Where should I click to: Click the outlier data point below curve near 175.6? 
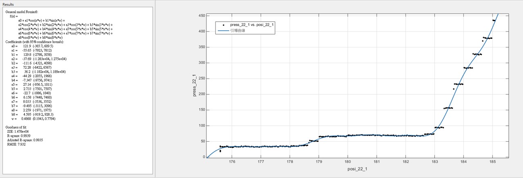click(220, 151)
